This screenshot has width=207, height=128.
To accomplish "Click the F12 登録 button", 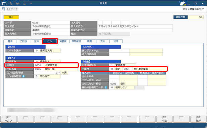I will pyautogui.click(x=198, y=119).
